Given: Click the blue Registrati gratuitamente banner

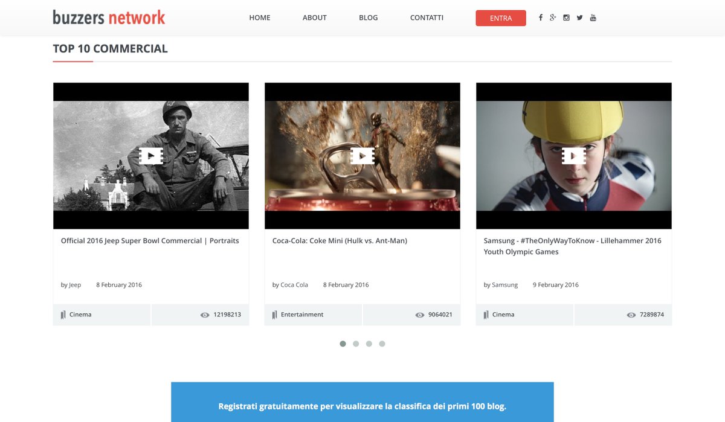Looking at the screenshot, I should click(x=362, y=402).
